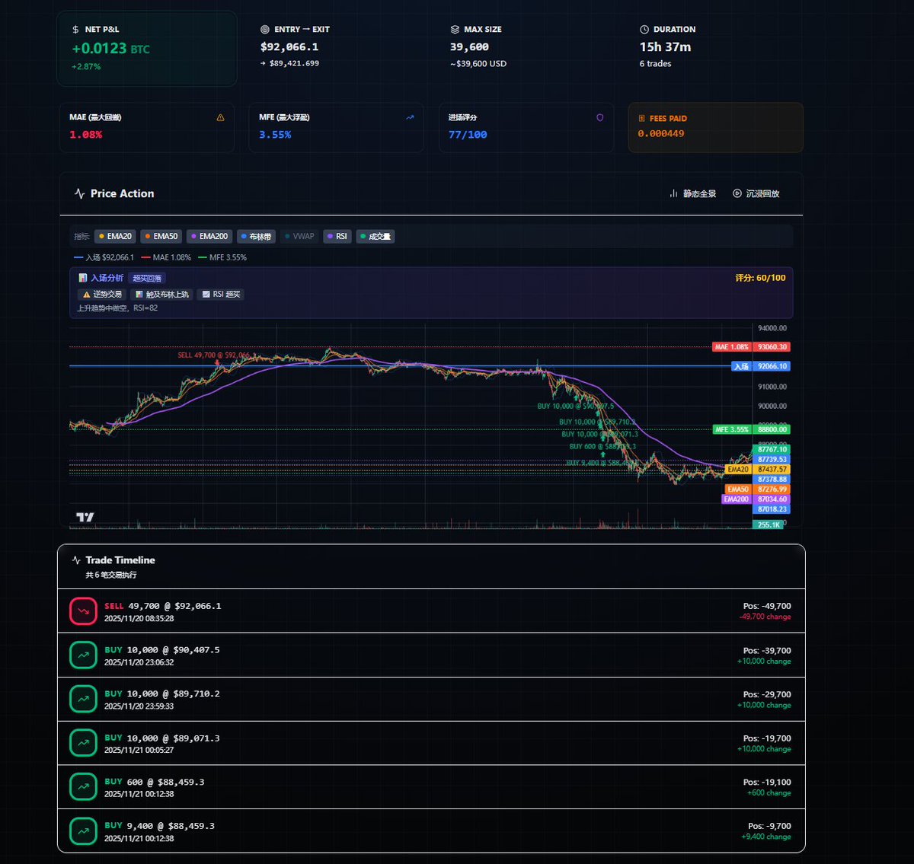Toggle the EMA50 indicator chip
Image resolution: width=914 pixels, height=864 pixels.
pos(161,237)
